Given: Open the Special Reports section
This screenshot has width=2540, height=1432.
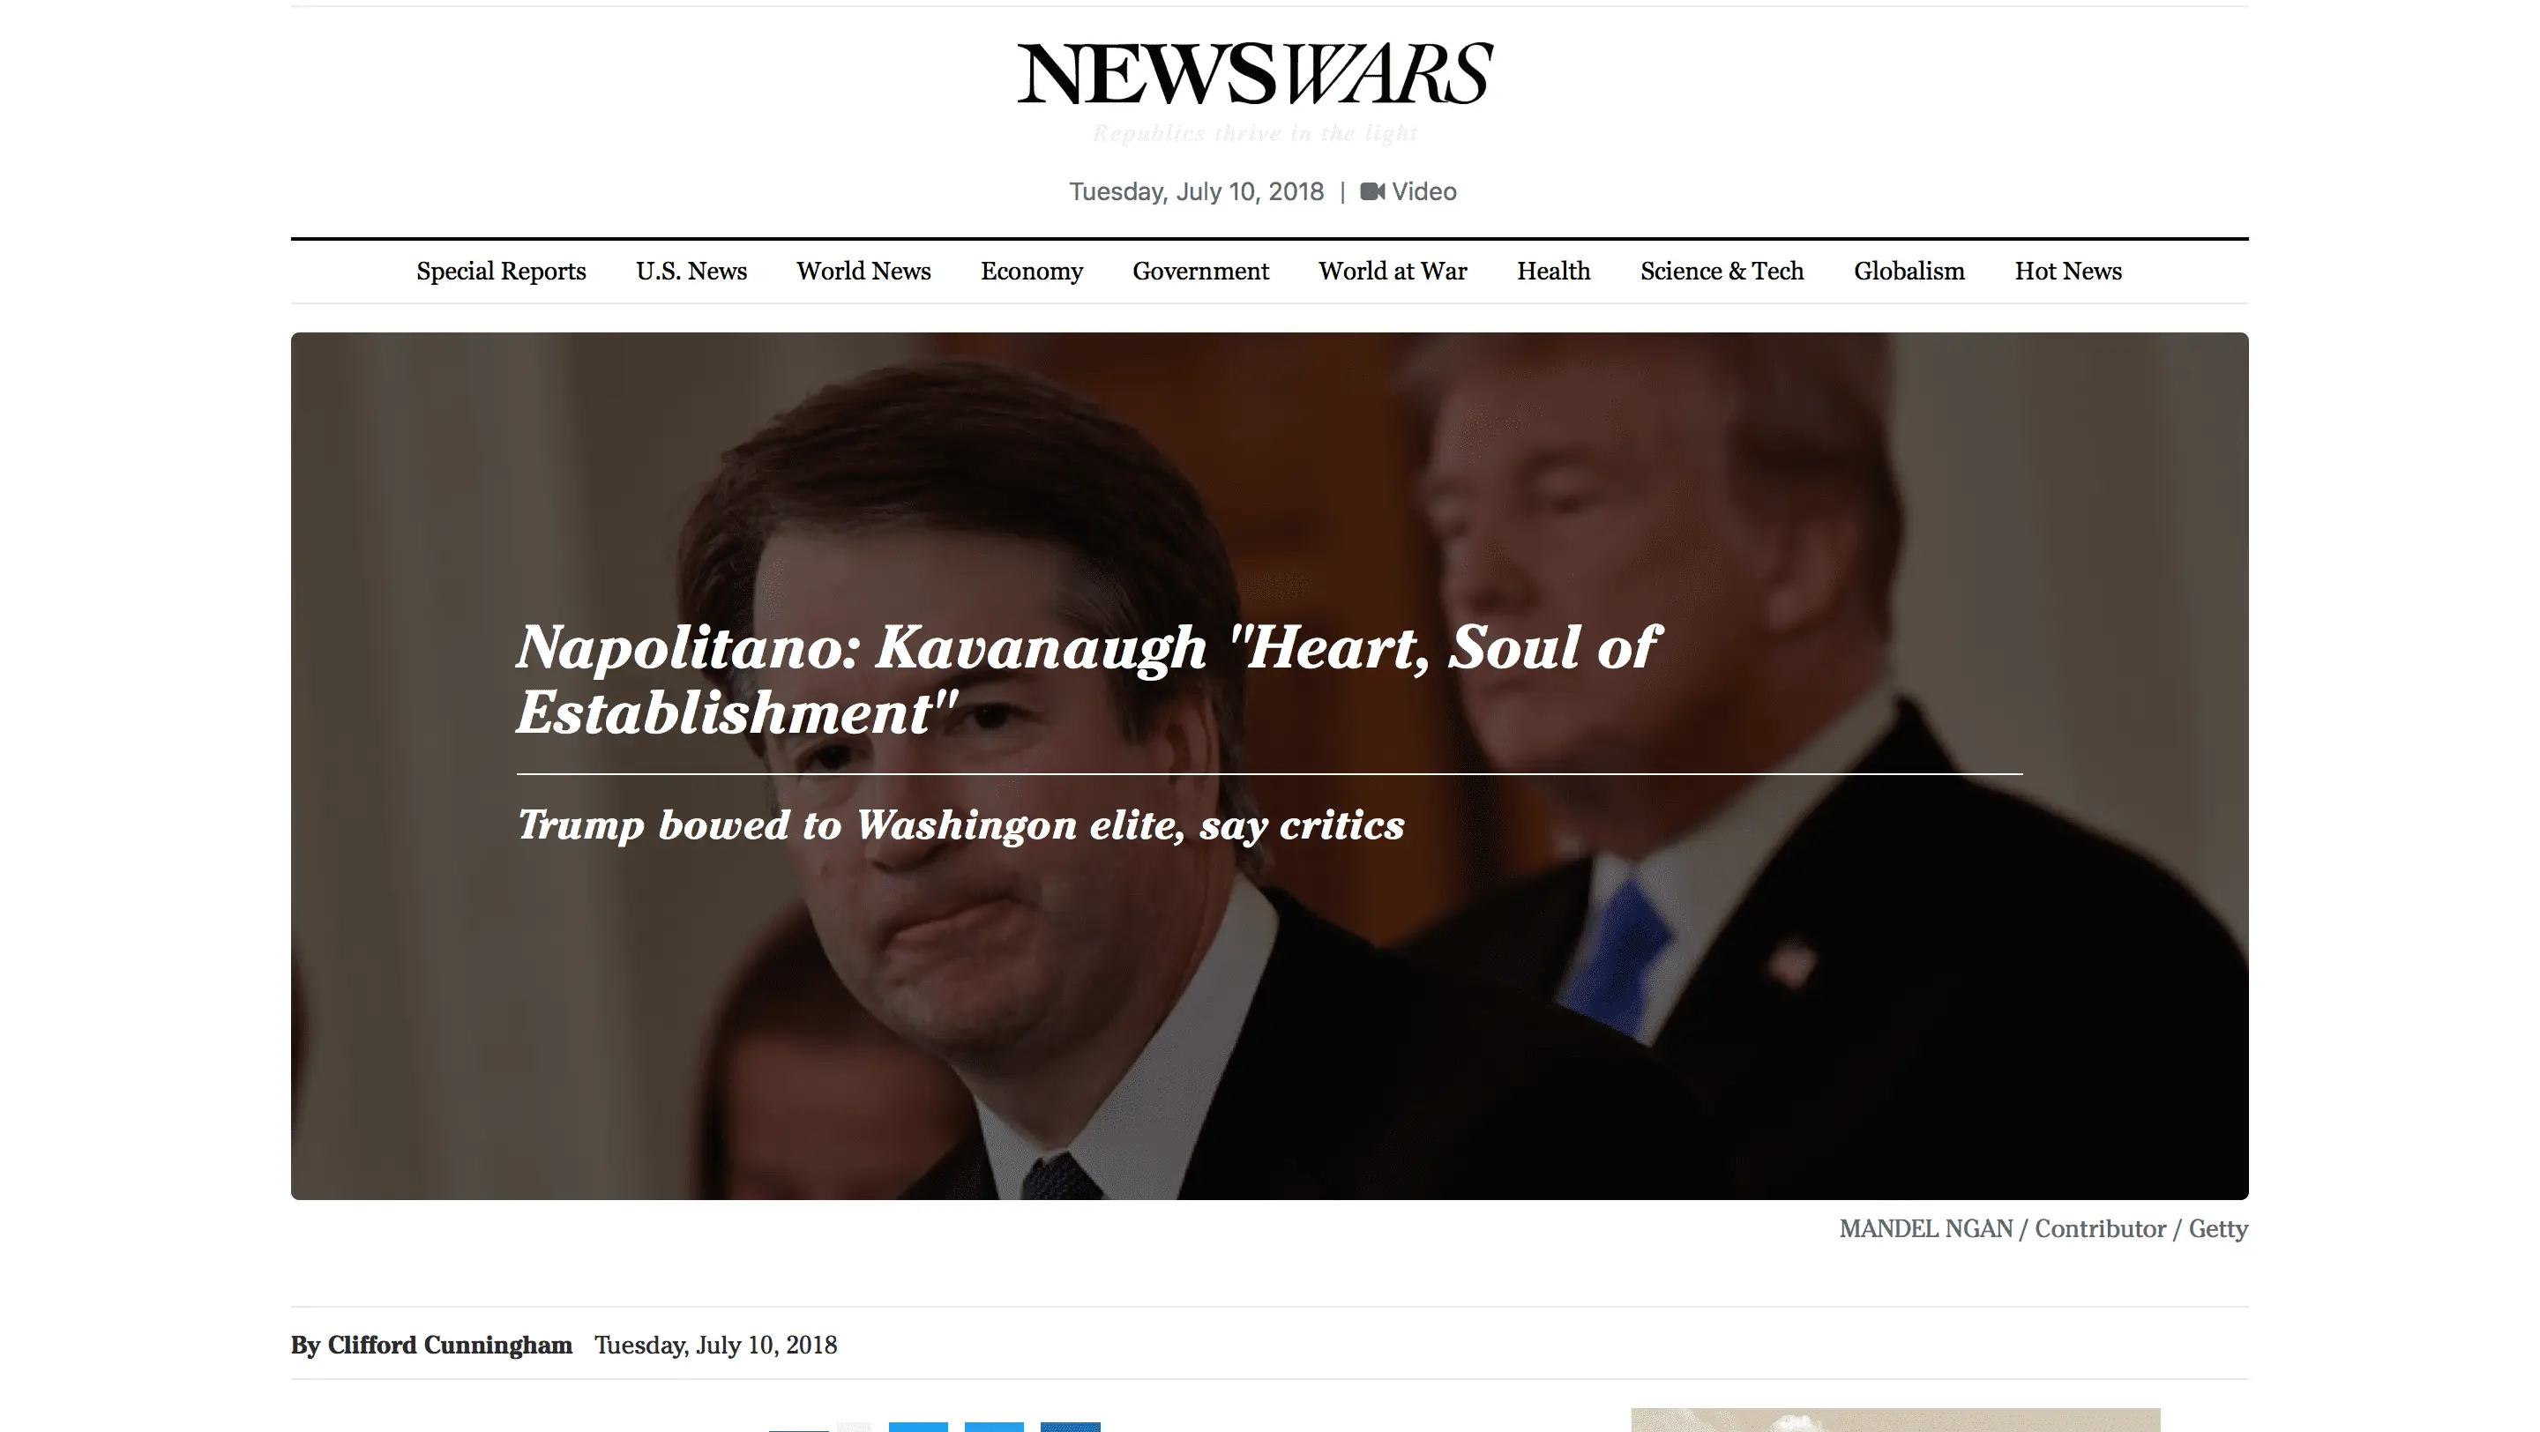Looking at the screenshot, I should point(501,271).
